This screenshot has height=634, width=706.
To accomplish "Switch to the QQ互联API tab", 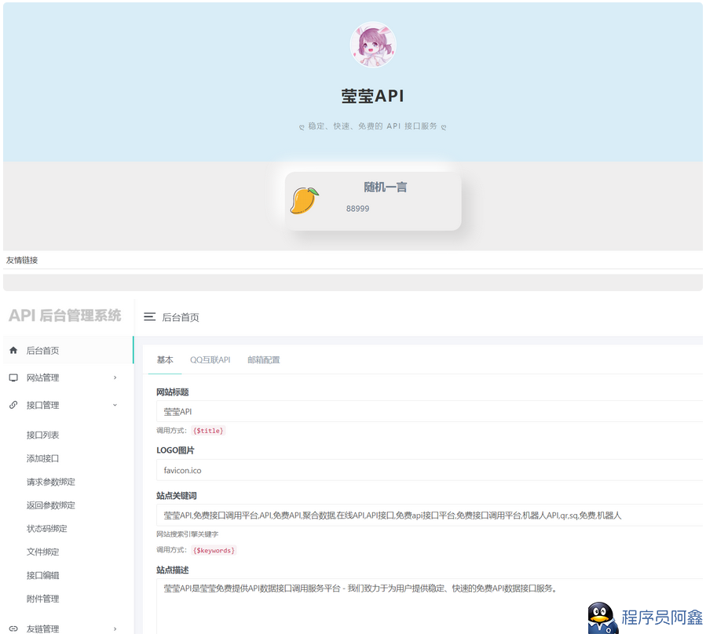I will (x=210, y=360).
